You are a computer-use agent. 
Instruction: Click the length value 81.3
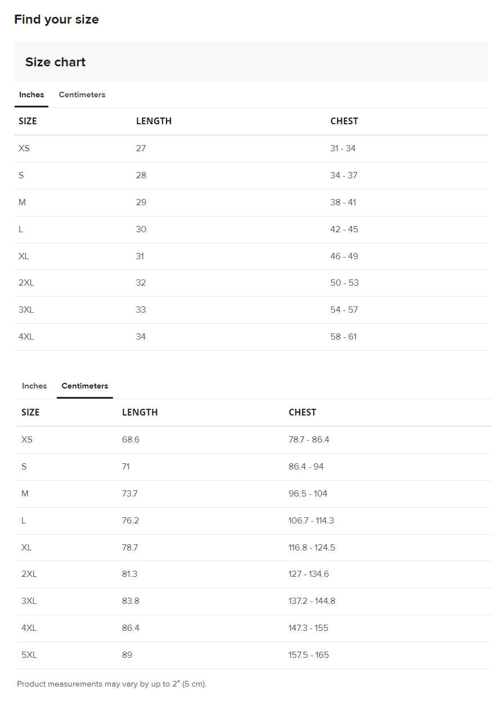point(129,574)
